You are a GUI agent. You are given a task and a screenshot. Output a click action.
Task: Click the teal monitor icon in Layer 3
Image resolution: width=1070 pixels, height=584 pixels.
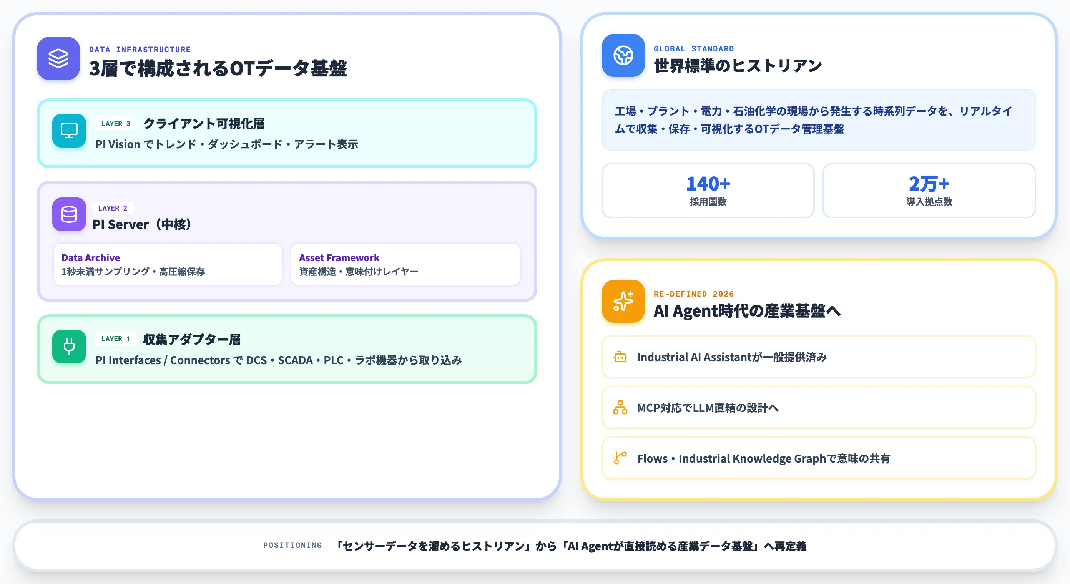69,130
